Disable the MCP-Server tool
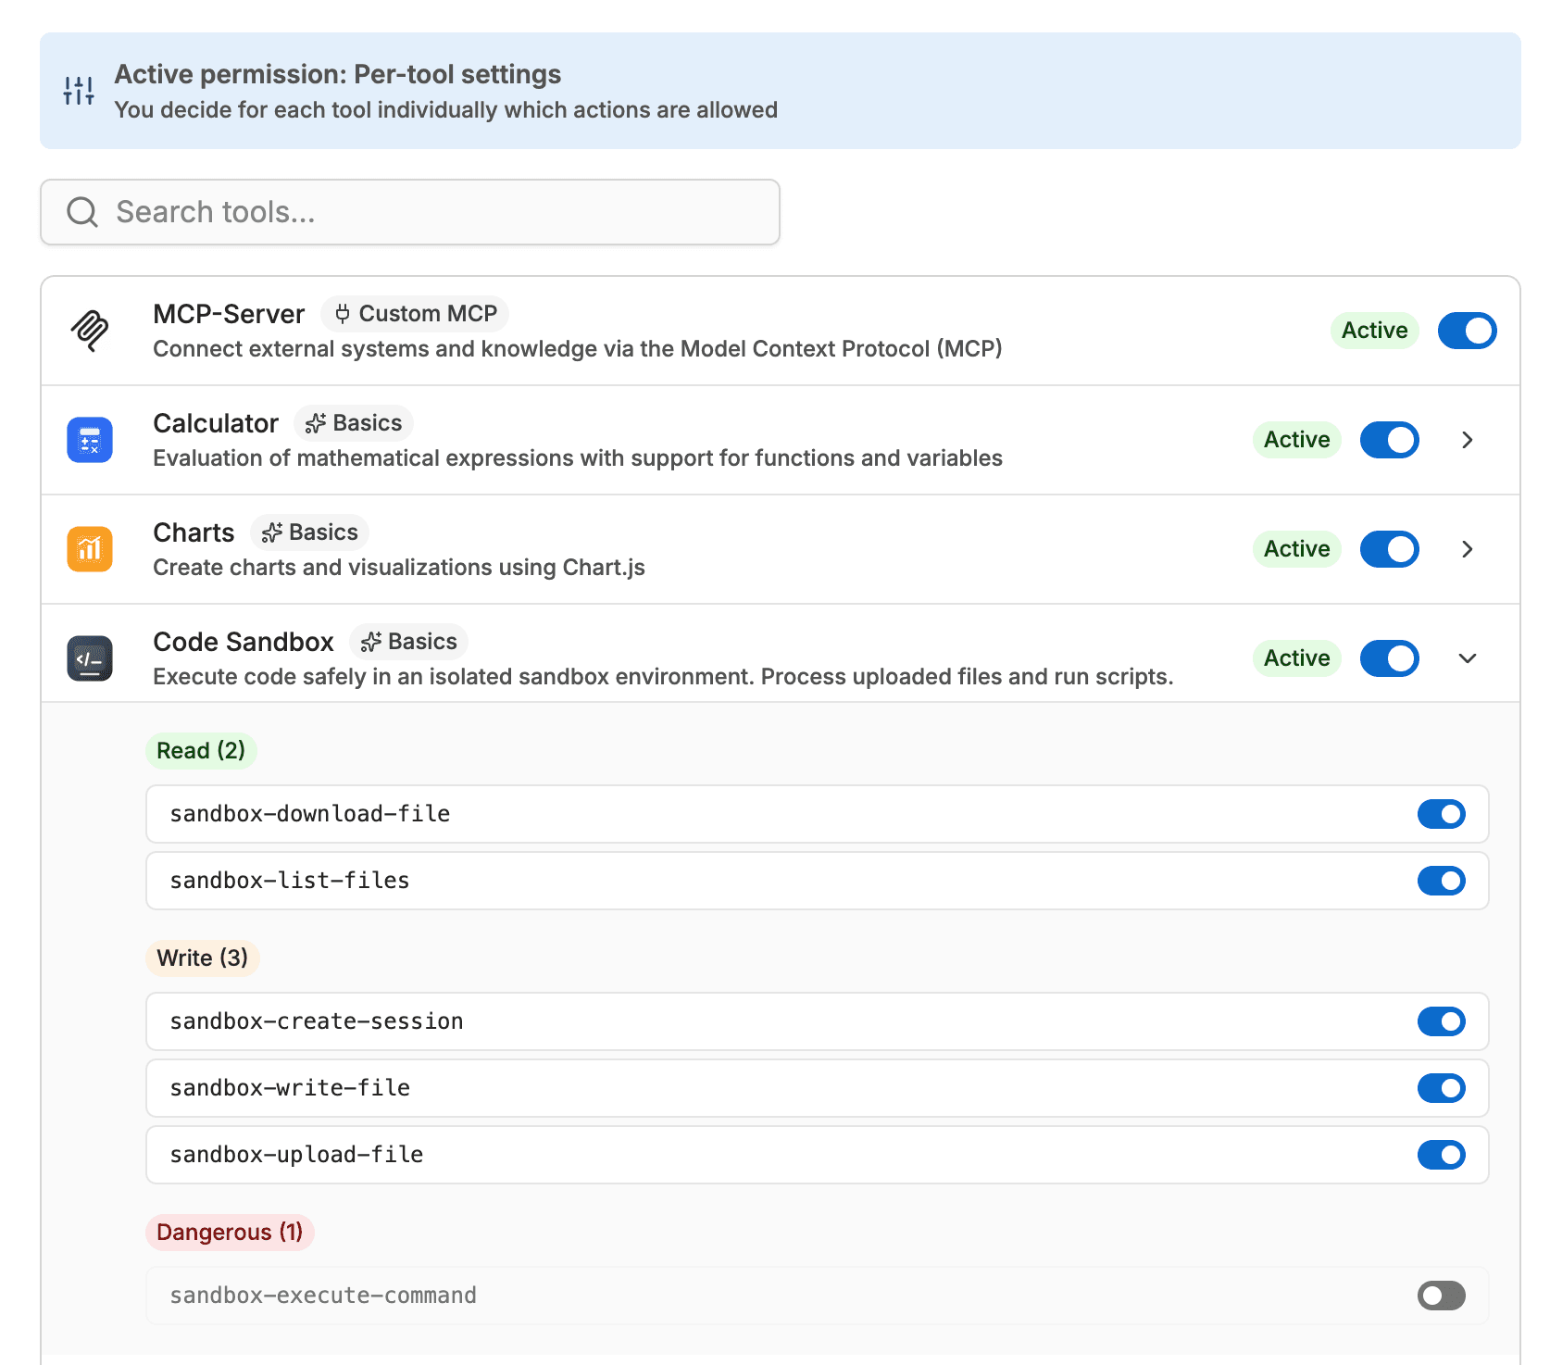Image resolution: width=1550 pixels, height=1365 pixels. (x=1466, y=331)
